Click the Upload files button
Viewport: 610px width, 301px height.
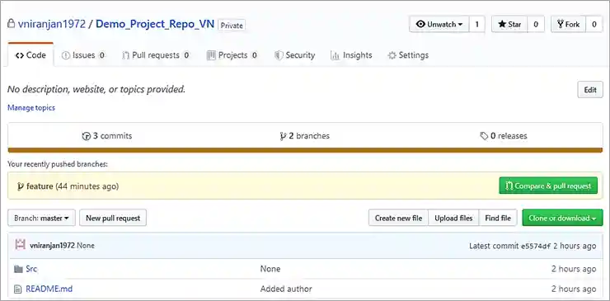click(453, 218)
